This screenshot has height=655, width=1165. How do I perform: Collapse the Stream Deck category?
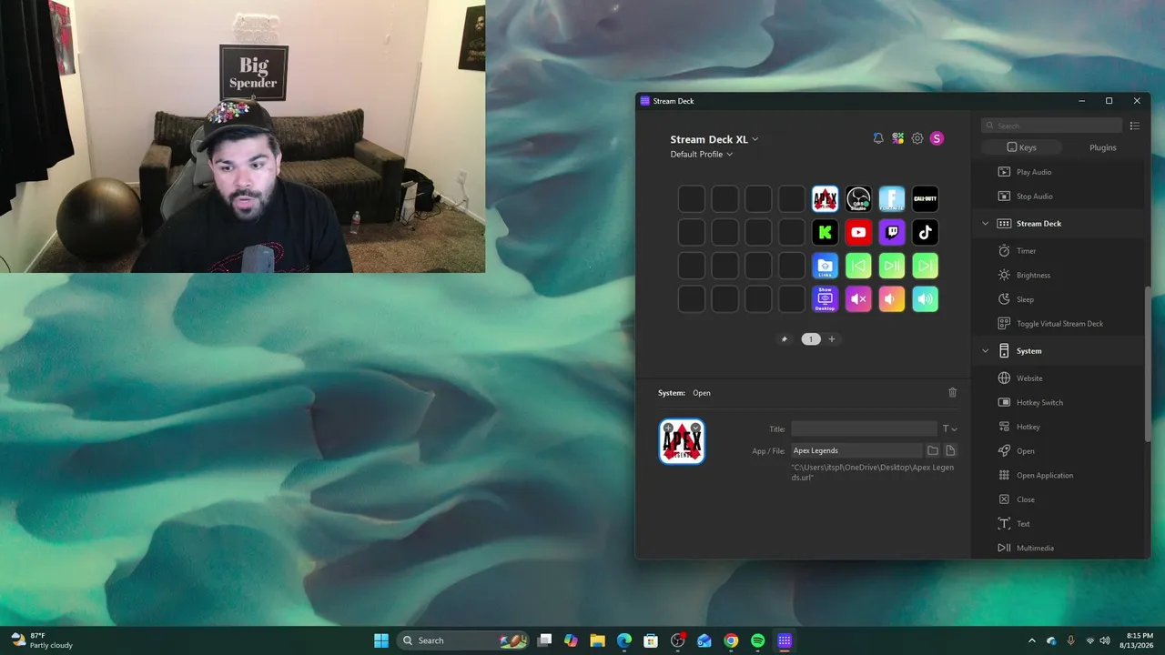[985, 224]
